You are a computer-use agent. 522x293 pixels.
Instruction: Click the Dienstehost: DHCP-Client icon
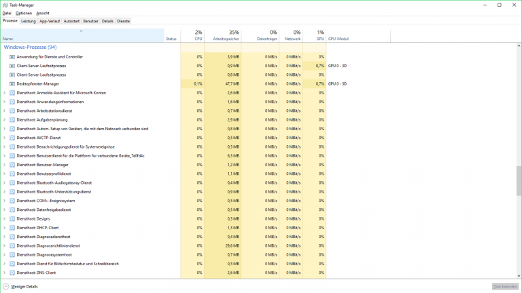pos(12,228)
